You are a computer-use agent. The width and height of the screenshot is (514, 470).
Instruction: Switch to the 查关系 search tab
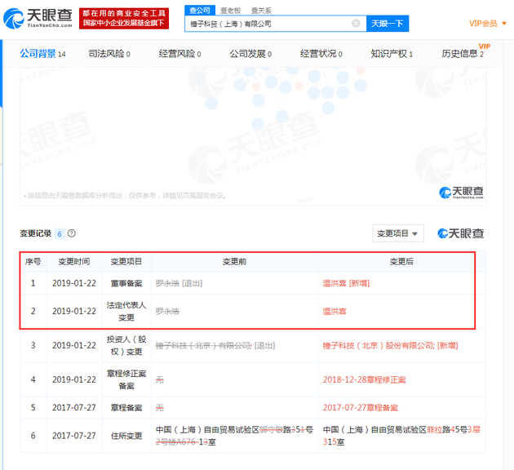[x=261, y=11]
